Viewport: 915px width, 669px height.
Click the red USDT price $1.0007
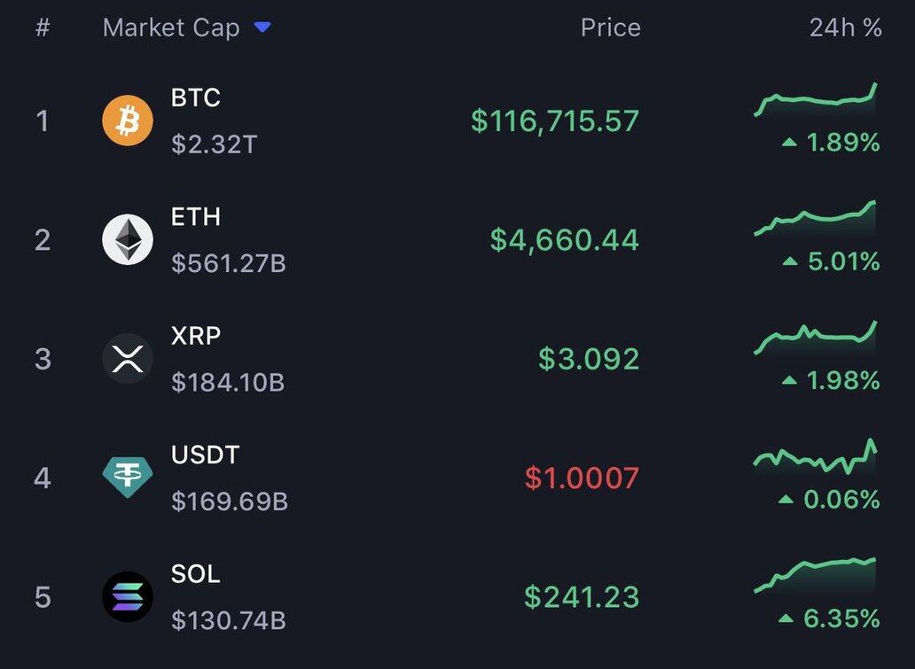click(x=582, y=478)
